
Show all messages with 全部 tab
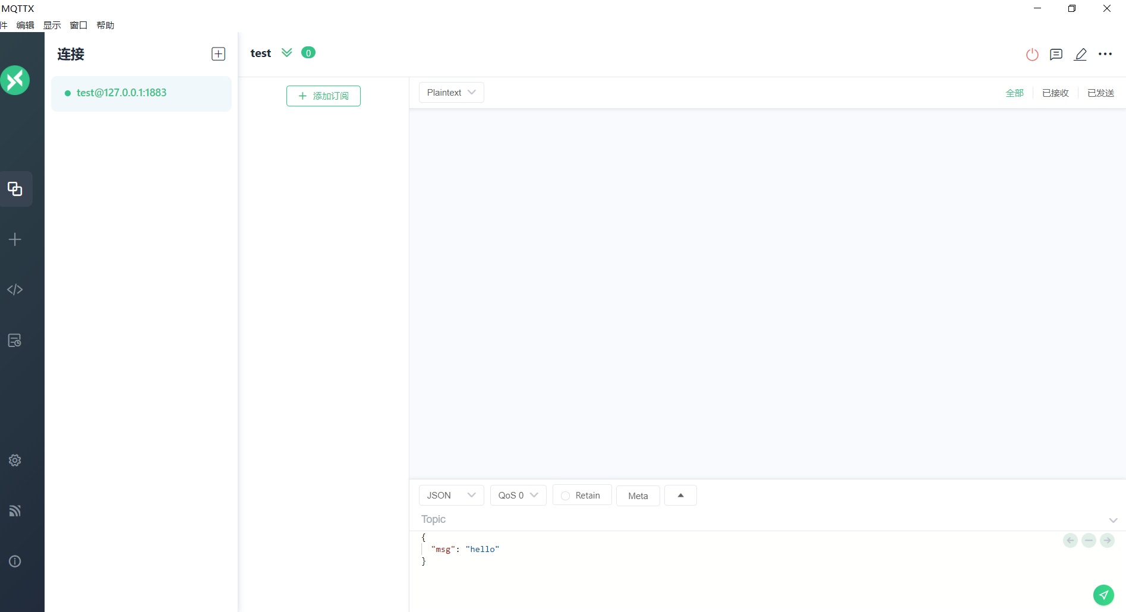[1014, 93]
